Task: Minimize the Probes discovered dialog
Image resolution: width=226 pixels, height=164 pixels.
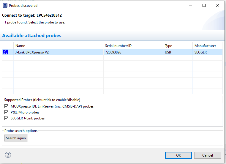Action: point(190,5)
